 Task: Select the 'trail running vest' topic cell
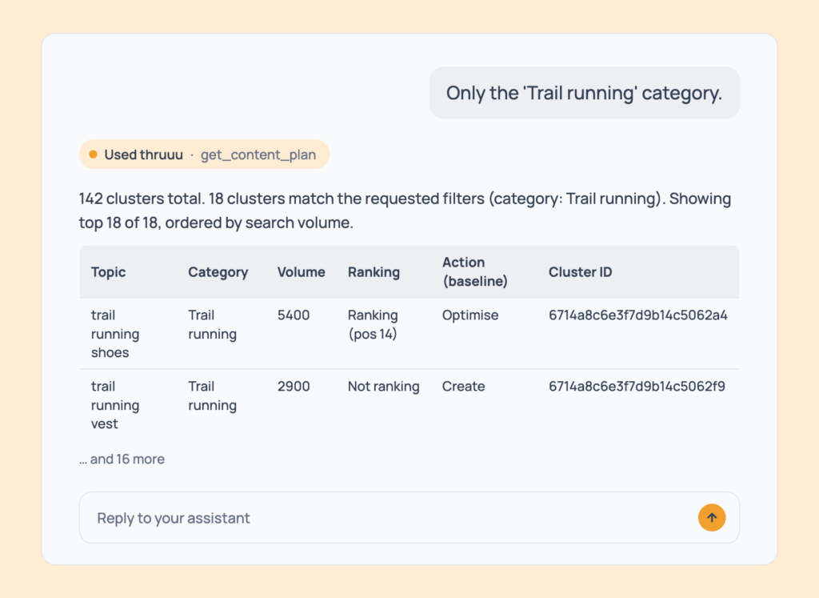[115, 404]
